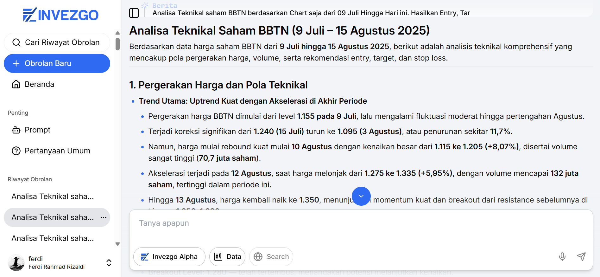Toggle the web Search option

[x=271, y=257]
